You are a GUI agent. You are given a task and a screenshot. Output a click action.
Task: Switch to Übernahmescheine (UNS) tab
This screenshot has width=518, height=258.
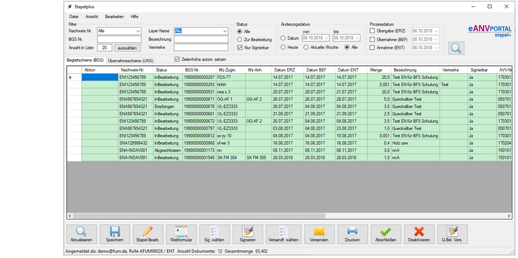130,61
